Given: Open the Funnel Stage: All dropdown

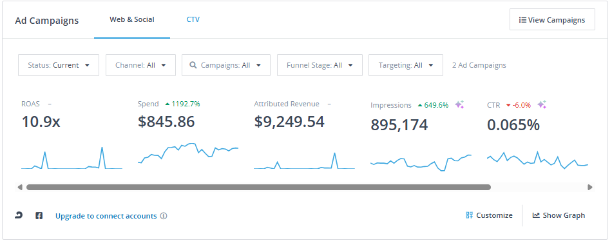Looking at the screenshot, I should (x=320, y=65).
